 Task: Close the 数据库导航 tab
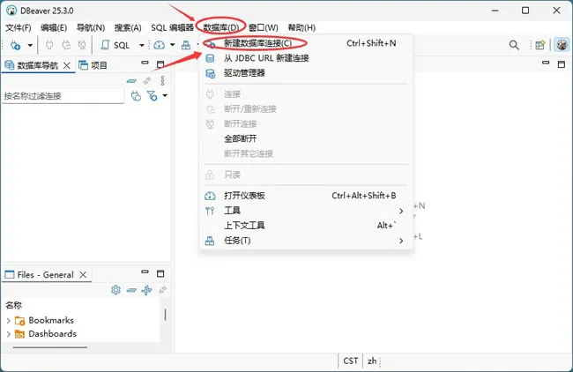point(67,65)
